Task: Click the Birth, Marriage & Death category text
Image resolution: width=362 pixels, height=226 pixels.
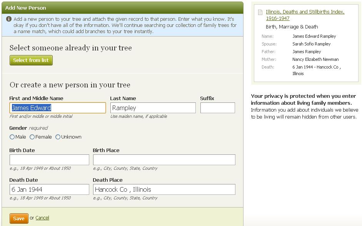Action: pos(292,27)
